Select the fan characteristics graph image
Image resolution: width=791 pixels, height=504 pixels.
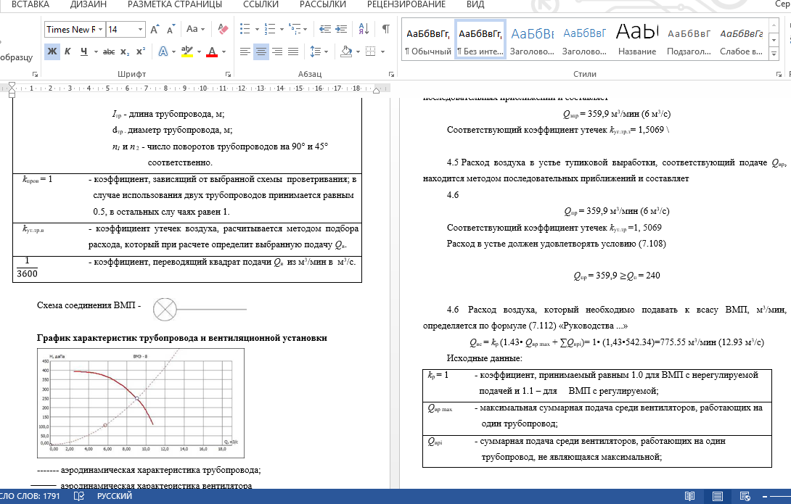tap(140, 403)
